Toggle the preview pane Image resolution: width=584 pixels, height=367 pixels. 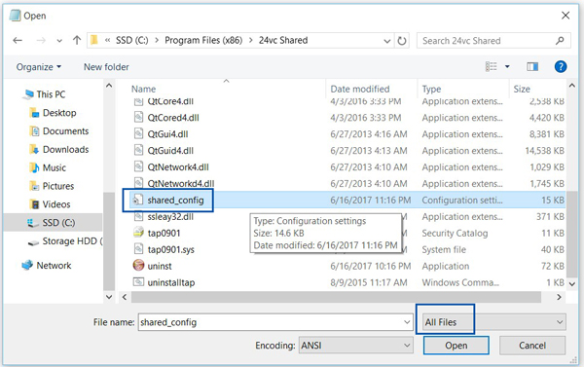point(532,67)
